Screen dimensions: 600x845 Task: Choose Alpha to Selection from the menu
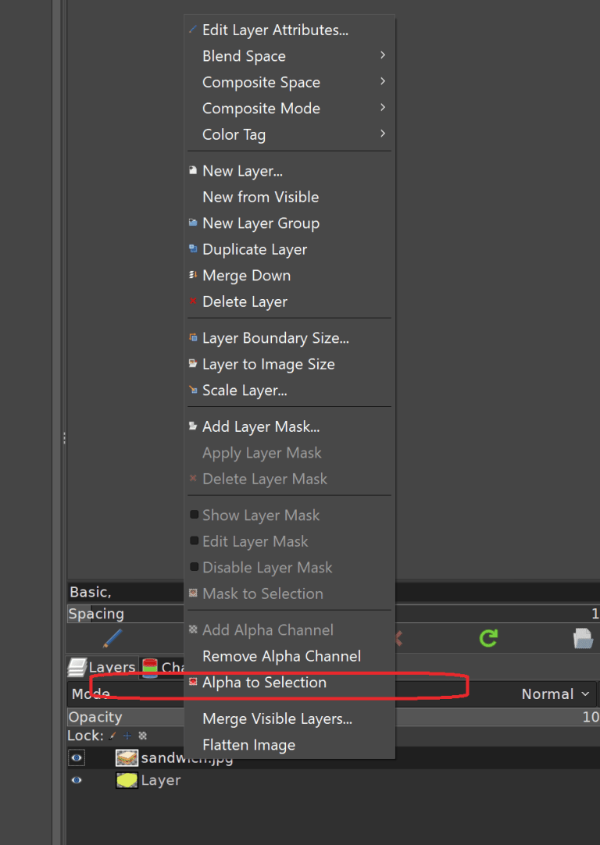pyautogui.click(x=265, y=682)
